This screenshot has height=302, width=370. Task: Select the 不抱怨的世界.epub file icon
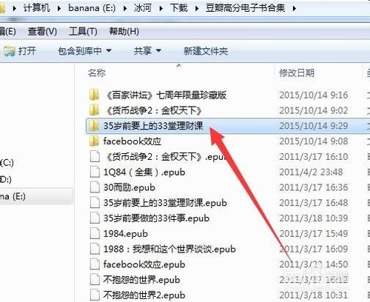[95, 280]
